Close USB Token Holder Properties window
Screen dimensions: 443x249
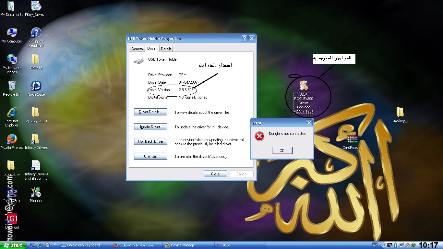pos(252,39)
